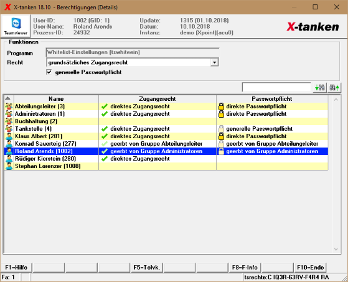348x282 pixels.
Task: Open the Recht dropdown arrow
Action: [214, 63]
